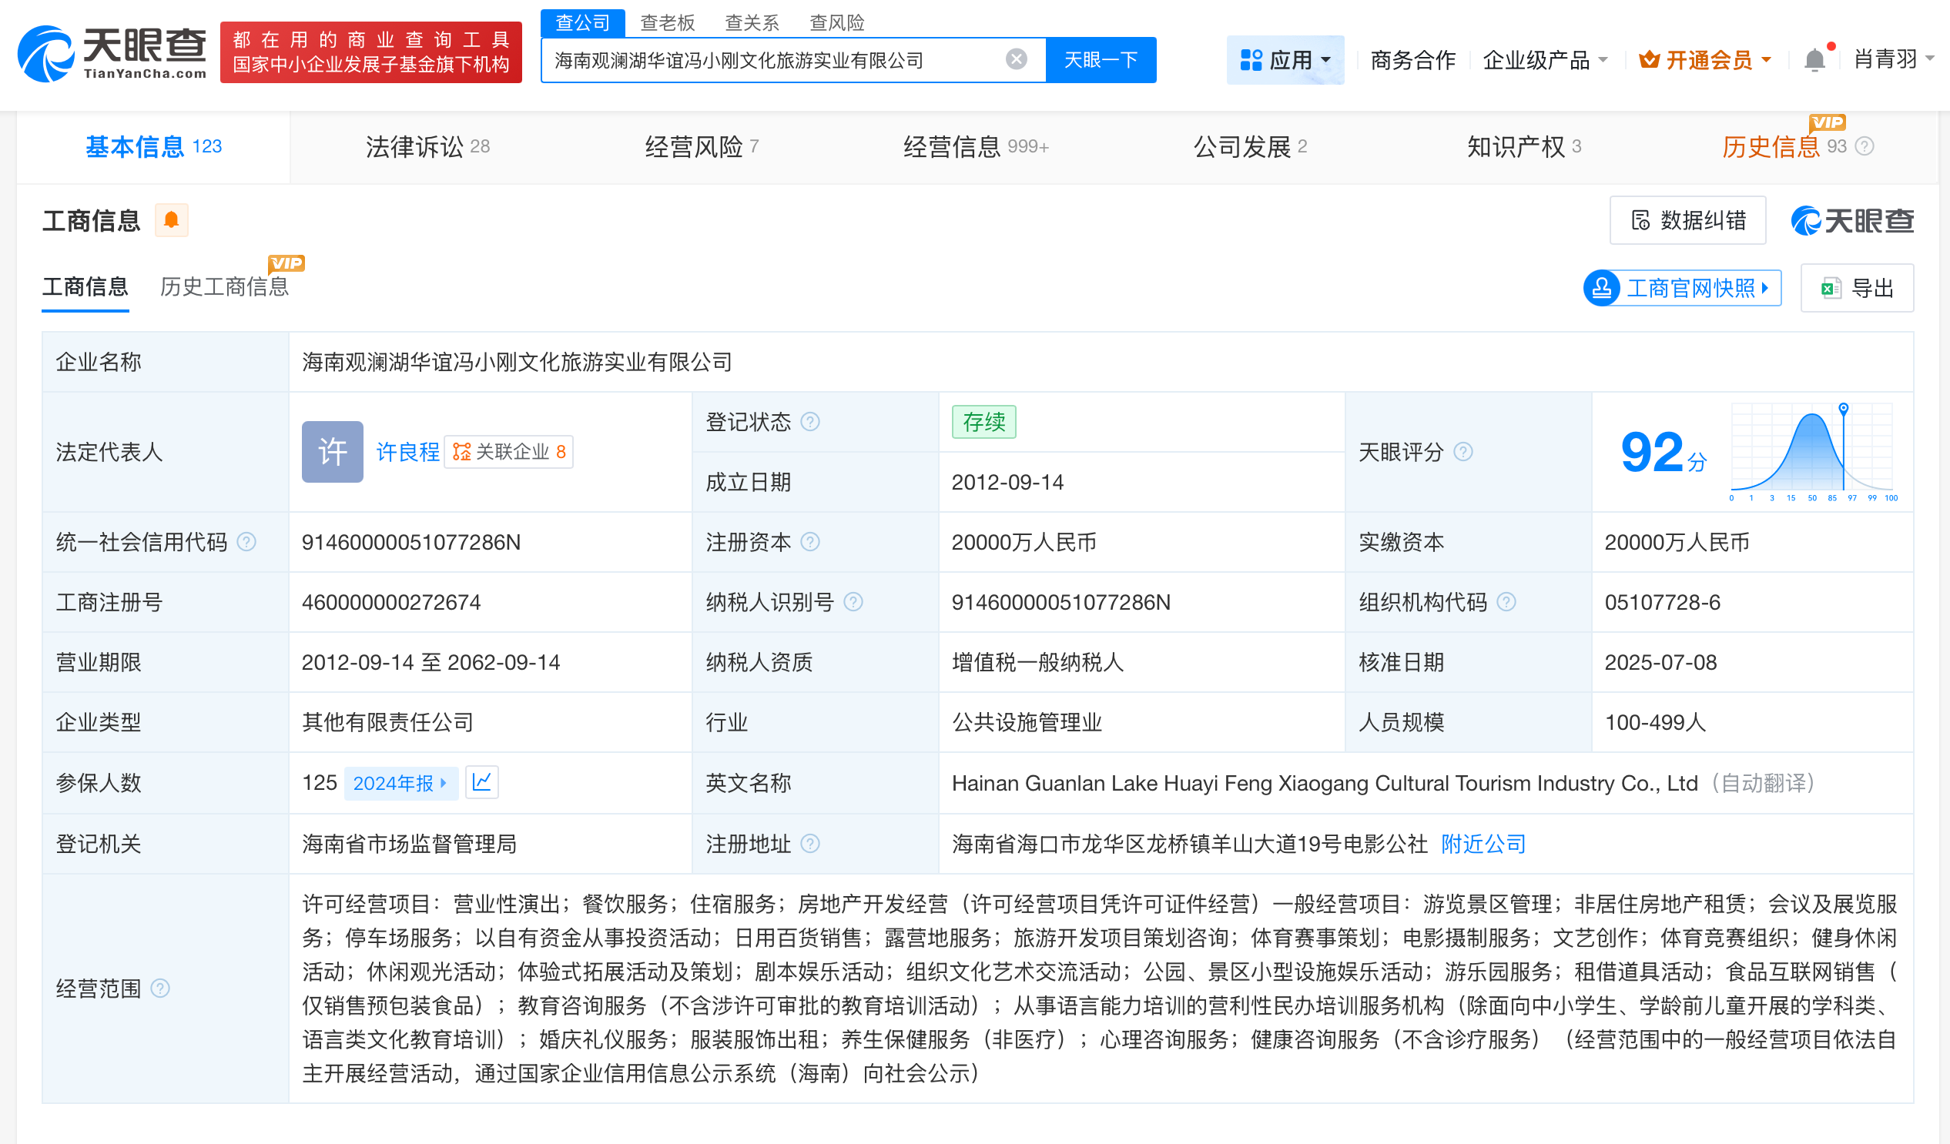Click inside the company search input field
This screenshot has width=1950, height=1144.
[x=774, y=59]
